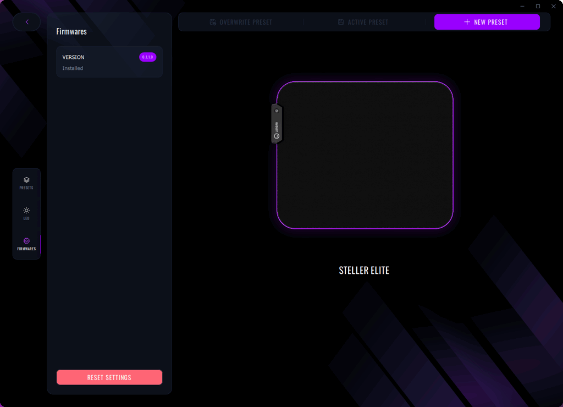Image resolution: width=563 pixels, height=407 pixels.
Task: Click the back arrow button
Action: (26, 22)
